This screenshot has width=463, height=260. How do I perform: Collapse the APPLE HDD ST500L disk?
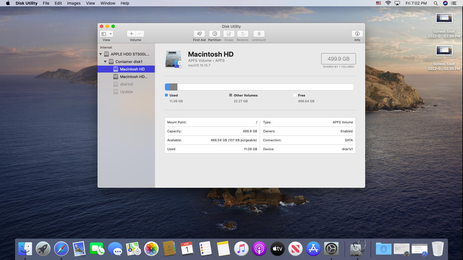101,54
